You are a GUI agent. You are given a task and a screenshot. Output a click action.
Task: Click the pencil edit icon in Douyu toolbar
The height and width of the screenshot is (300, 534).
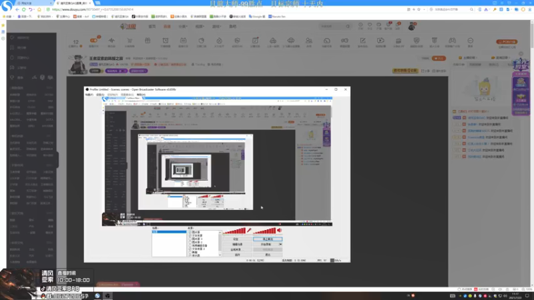(x=362, y=41)
